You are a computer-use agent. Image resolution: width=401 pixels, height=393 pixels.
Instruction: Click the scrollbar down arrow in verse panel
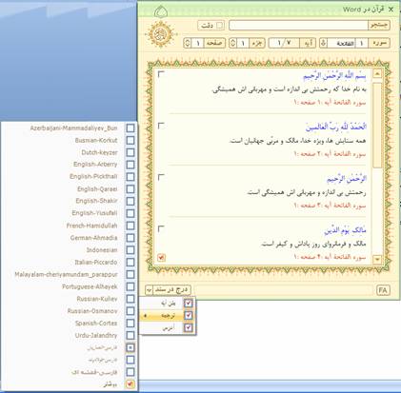tap(377, 260)
